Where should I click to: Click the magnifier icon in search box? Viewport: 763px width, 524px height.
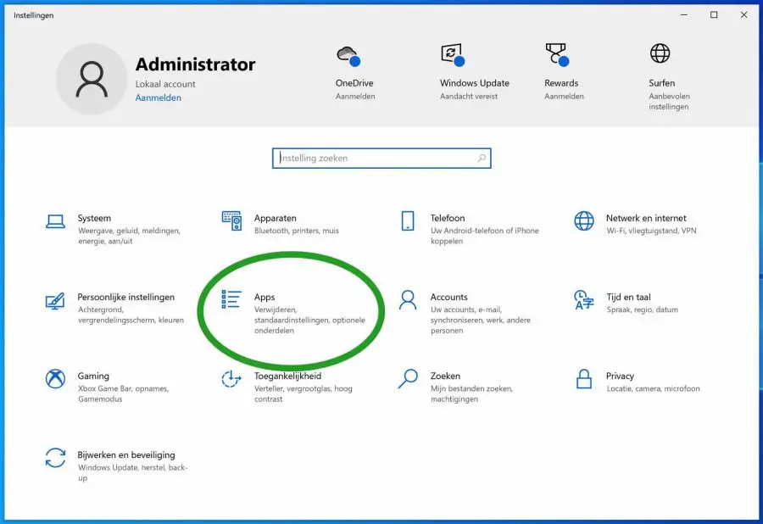coord(482,158)
